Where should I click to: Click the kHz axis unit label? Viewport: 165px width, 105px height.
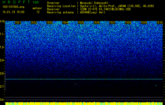2,21
